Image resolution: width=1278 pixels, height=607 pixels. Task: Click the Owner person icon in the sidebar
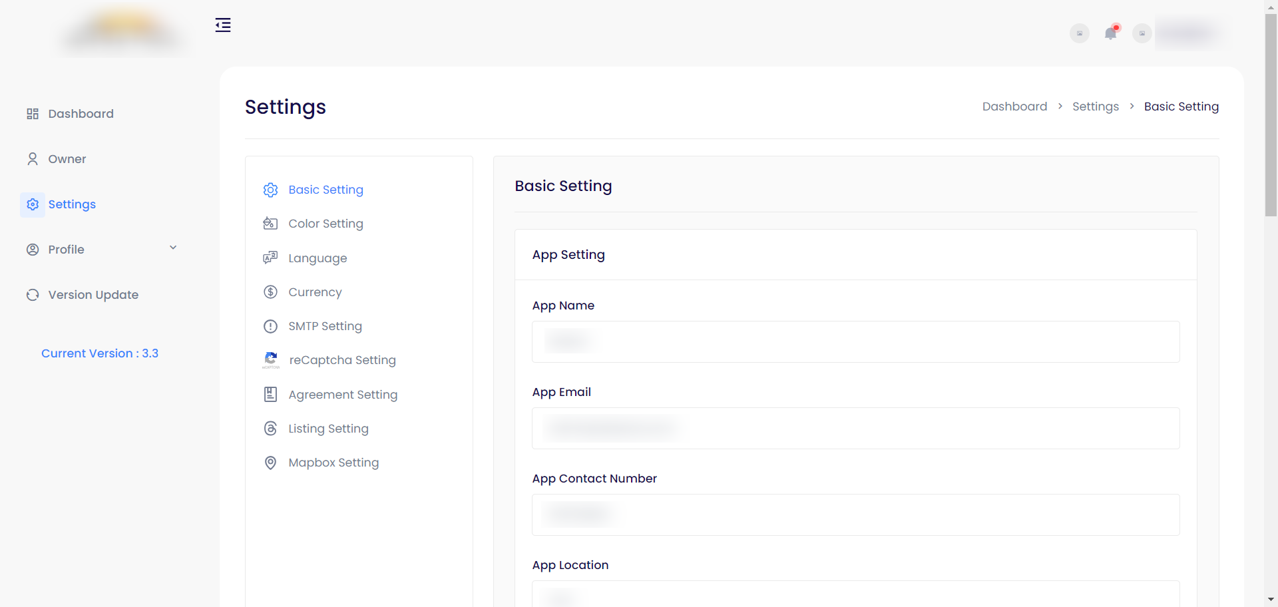pos(33,159)
